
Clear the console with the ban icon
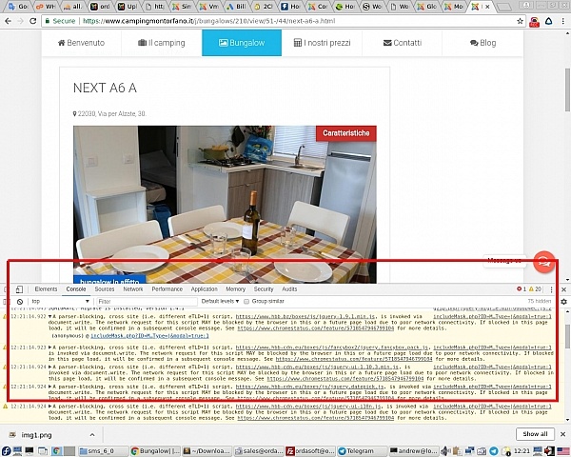(x=20, y=302)
